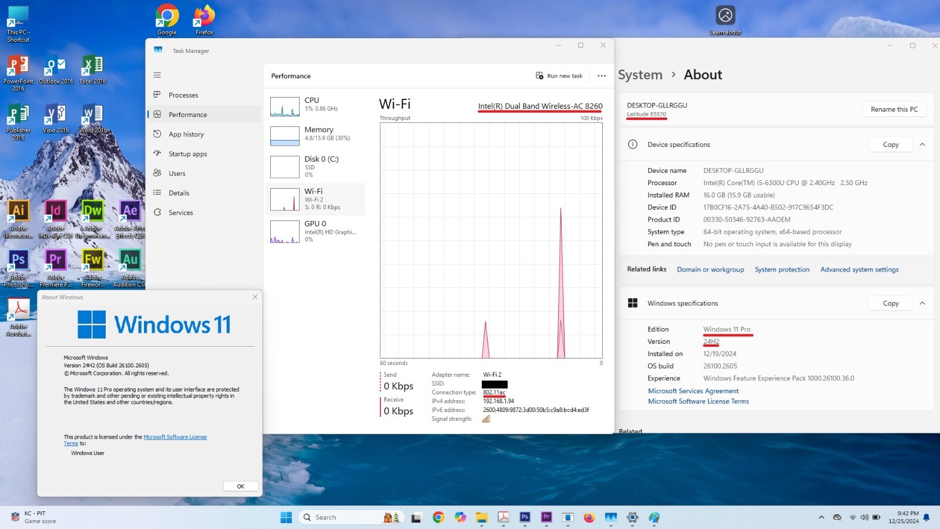Viewport: 940px width, 529px height.
Task: Click the Wi-Fi throughput graph in Task Manager
Action: [491, 240]
